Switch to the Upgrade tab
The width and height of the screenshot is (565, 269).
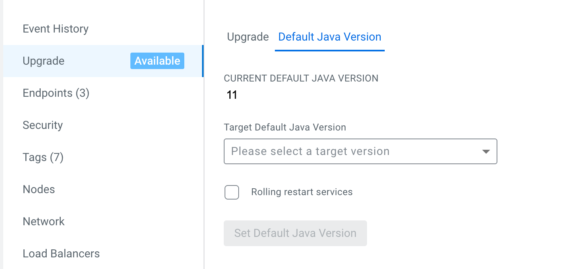pyautogui.click(x=248, y=37)
